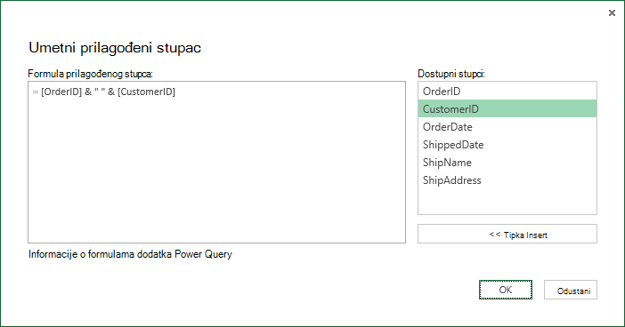Viewport: 625px width, 327px height.
Task: Confirm the formula with the OK button
Action: pyautogui.click(x=506, y=290)
